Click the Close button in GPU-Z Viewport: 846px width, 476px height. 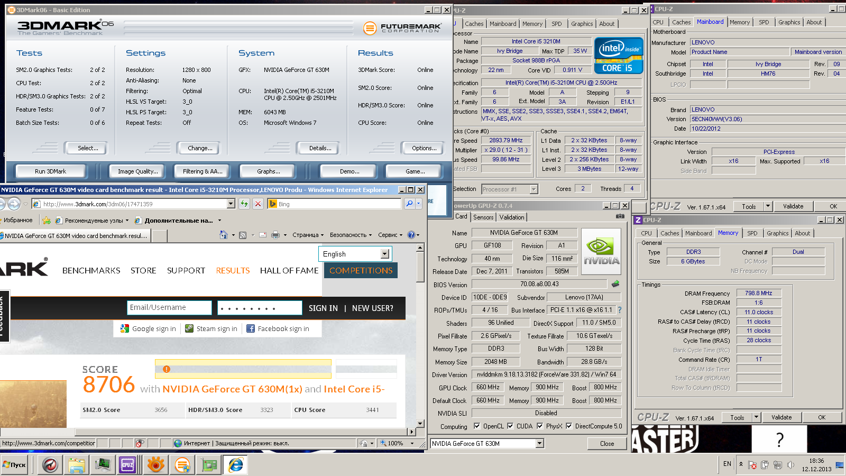coord(607,443)
